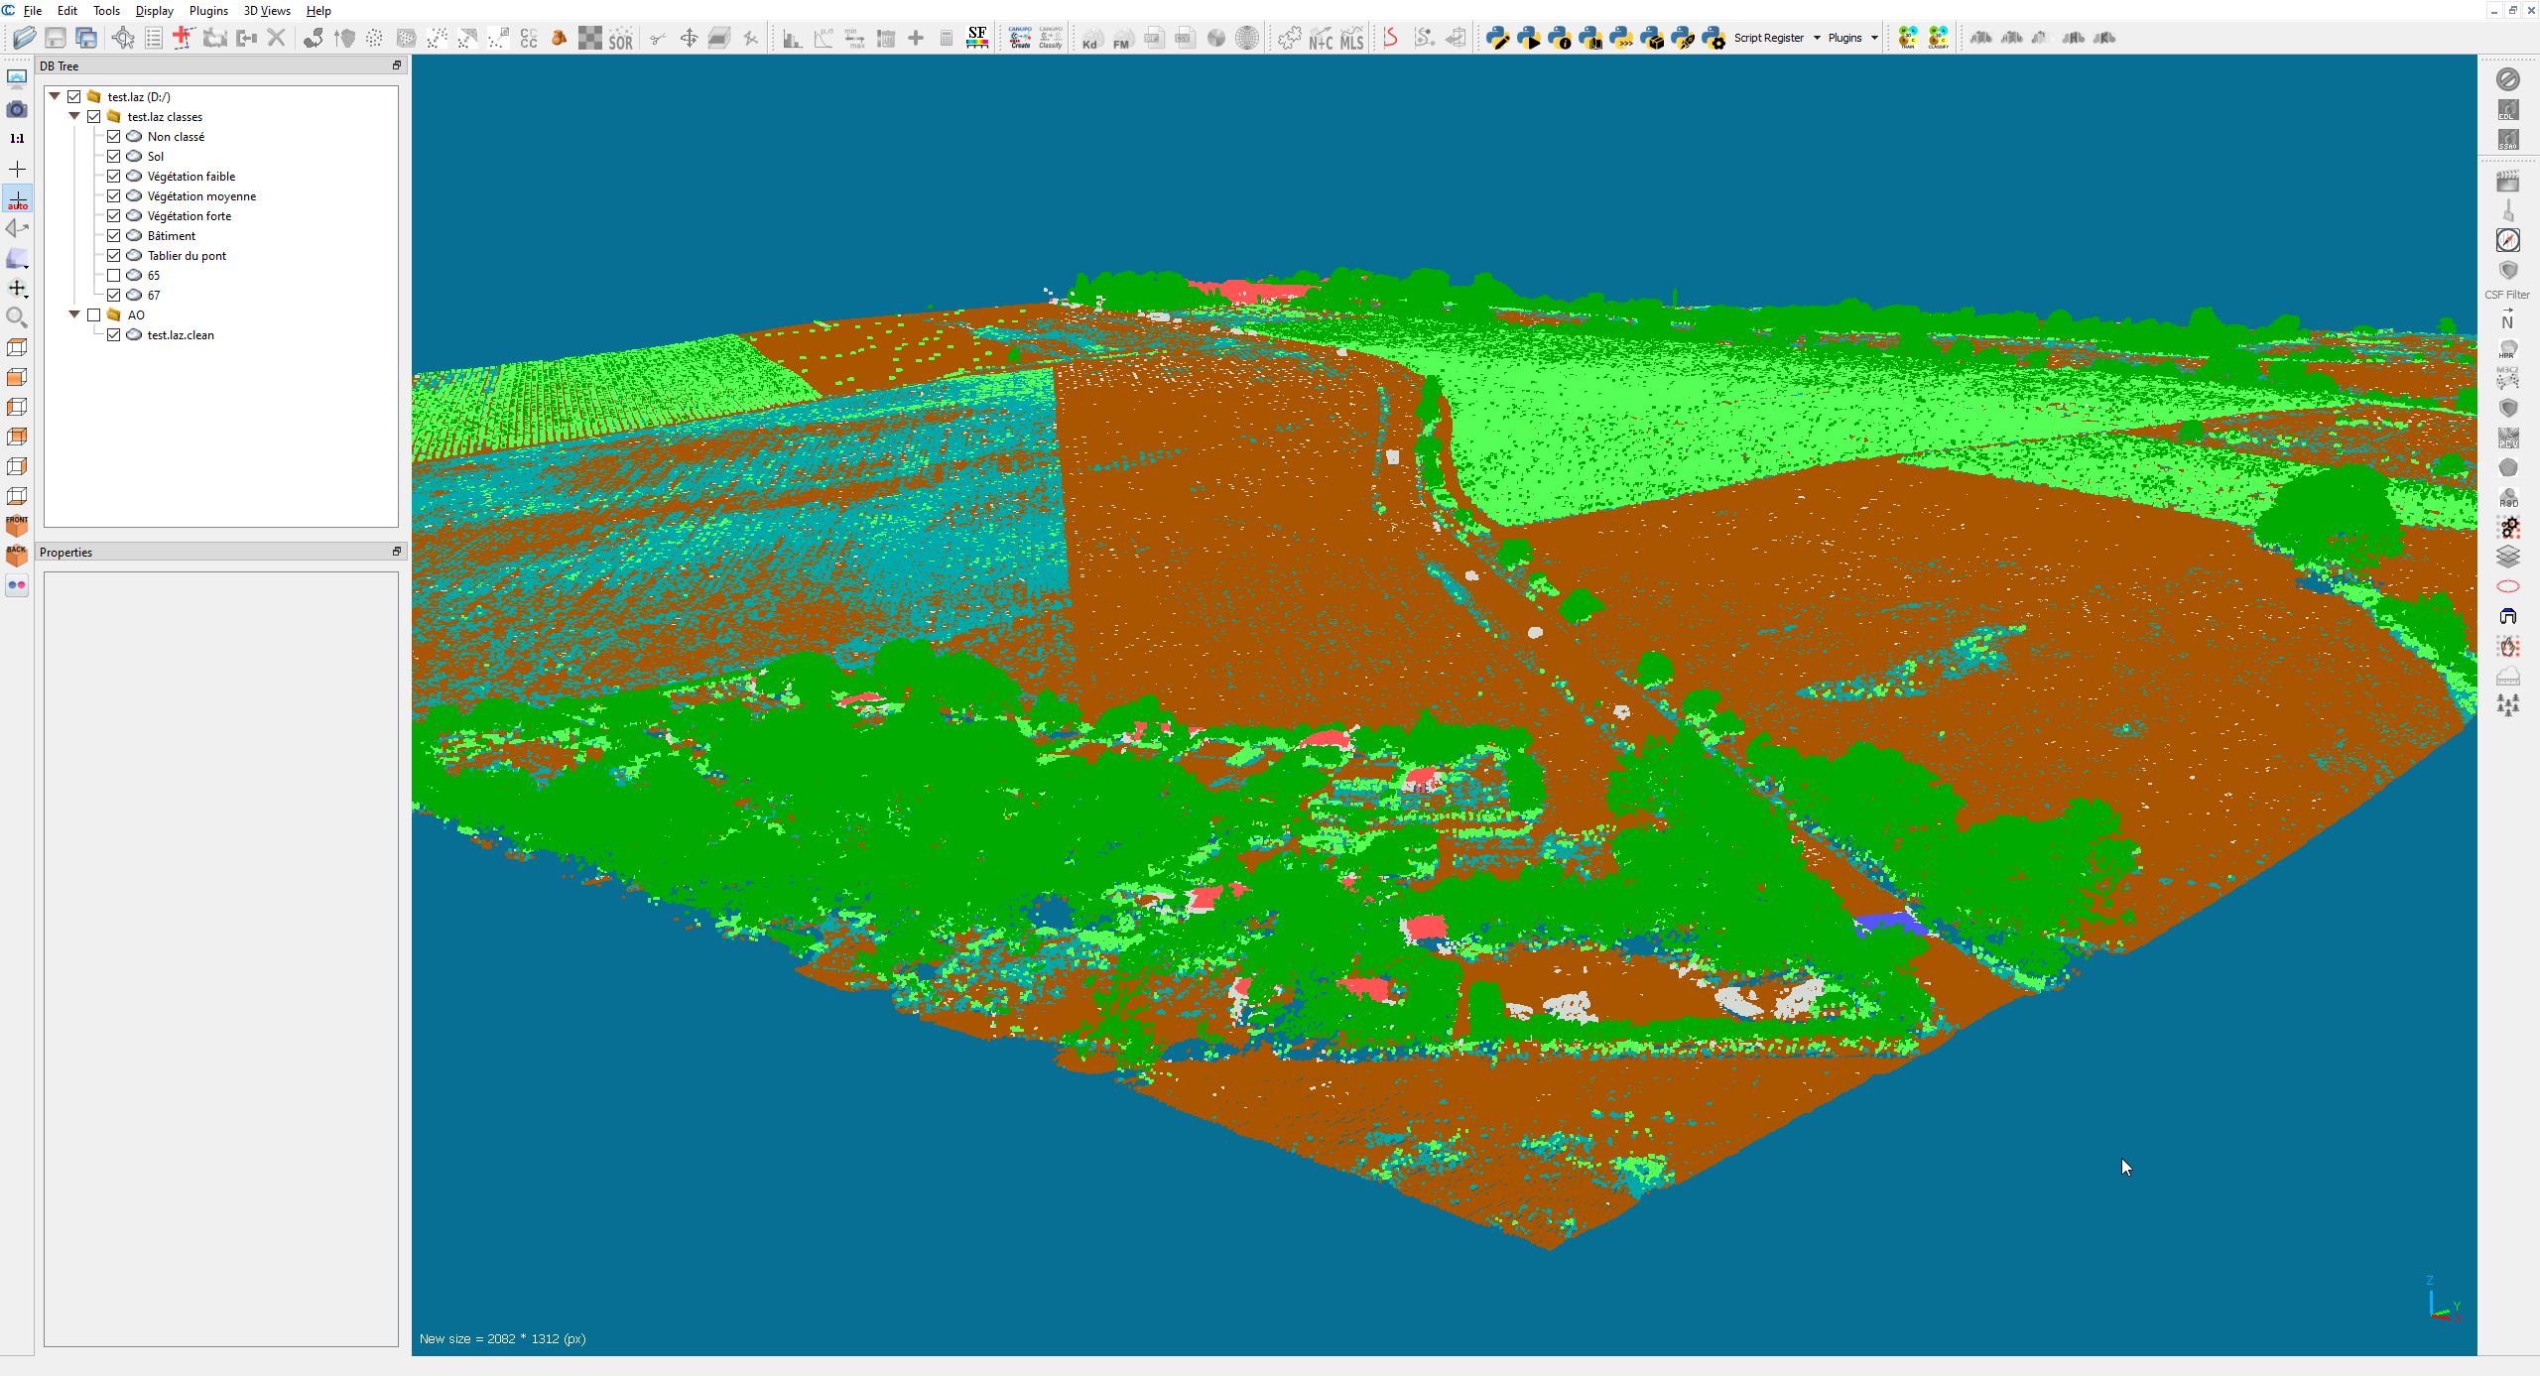The image size is (2540, 1376).
Task: Open the 3D Views menu
Action: point(265,11)
